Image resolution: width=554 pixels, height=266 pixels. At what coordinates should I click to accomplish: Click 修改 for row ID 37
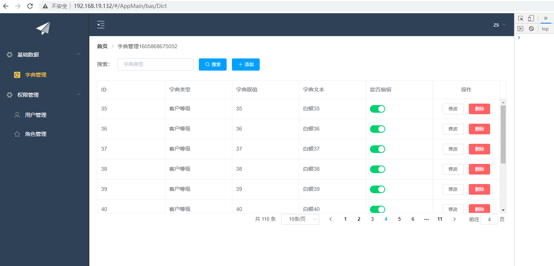[453, 149]
